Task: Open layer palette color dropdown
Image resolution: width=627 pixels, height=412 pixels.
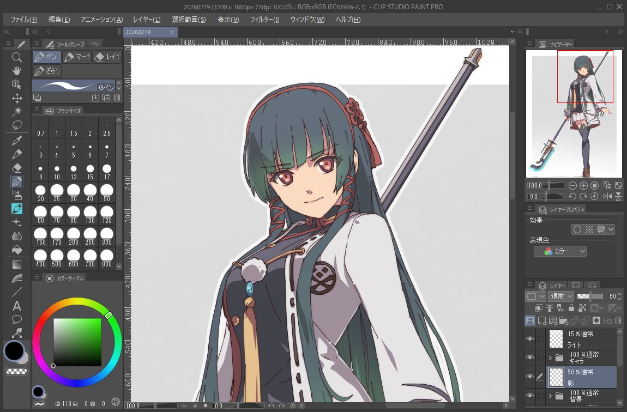Action: tap(535, 296)
